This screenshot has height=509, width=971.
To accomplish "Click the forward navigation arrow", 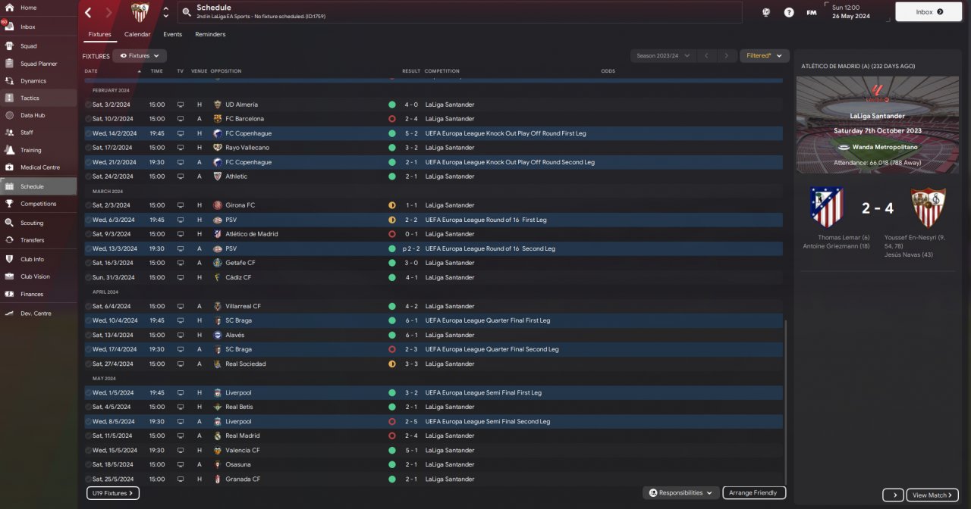I will tap(108, 12).
